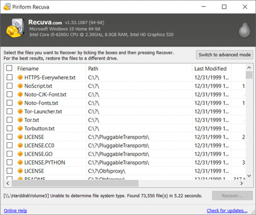Sort by Filename column header
The image size is (256, 215).
click(x=50, y=68)
